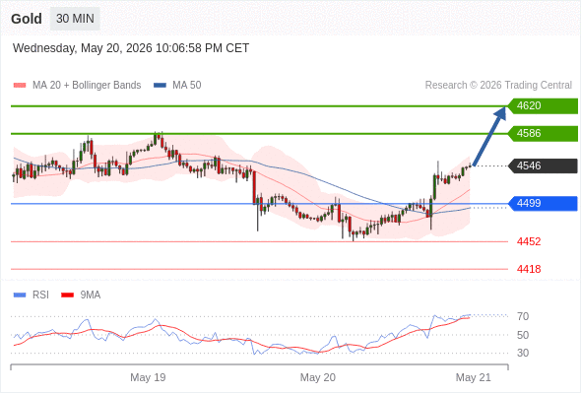This screenshot has width=581, height=394.
Task: Click the May 19 date axis label
Action: tap(148, 377)
